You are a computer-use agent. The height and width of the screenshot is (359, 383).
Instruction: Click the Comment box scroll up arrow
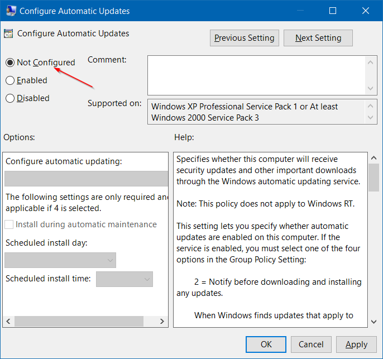click(x=370, y=63)
